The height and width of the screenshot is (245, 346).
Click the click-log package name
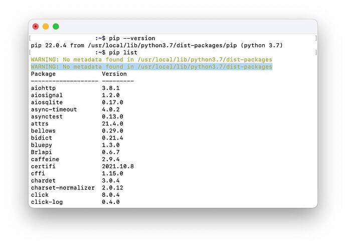pos(47,202)
